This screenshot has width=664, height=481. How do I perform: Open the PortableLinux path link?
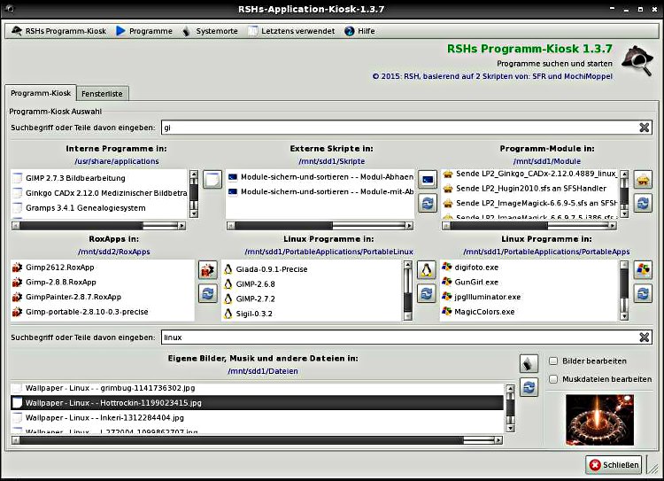pyautogui.click(x=328, y=252)
